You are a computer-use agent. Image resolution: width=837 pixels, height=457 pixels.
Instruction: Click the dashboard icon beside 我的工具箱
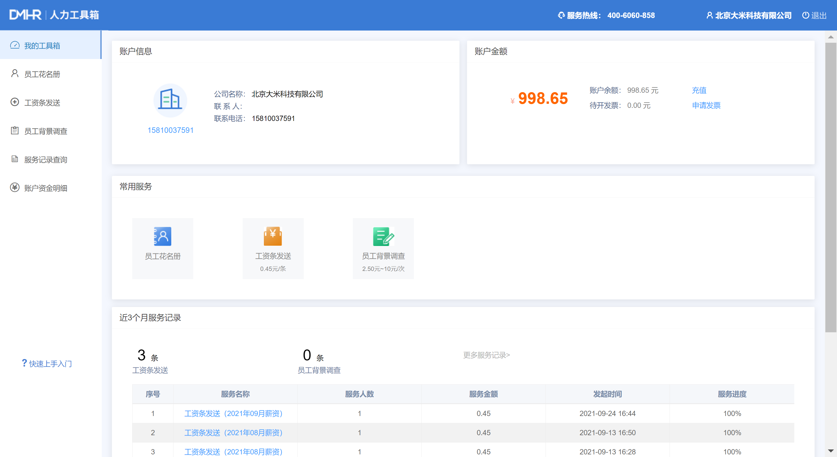[15, 45]
